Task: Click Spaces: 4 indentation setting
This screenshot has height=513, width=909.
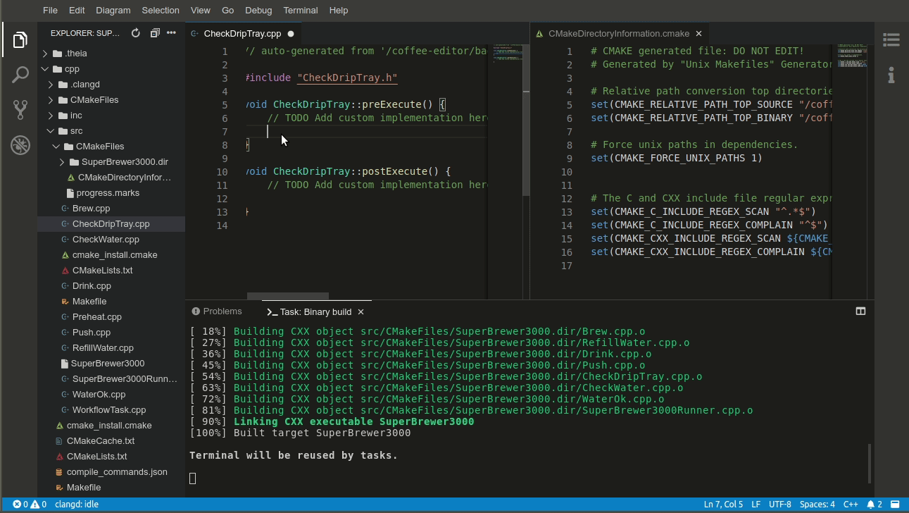Action: (817, 505)
